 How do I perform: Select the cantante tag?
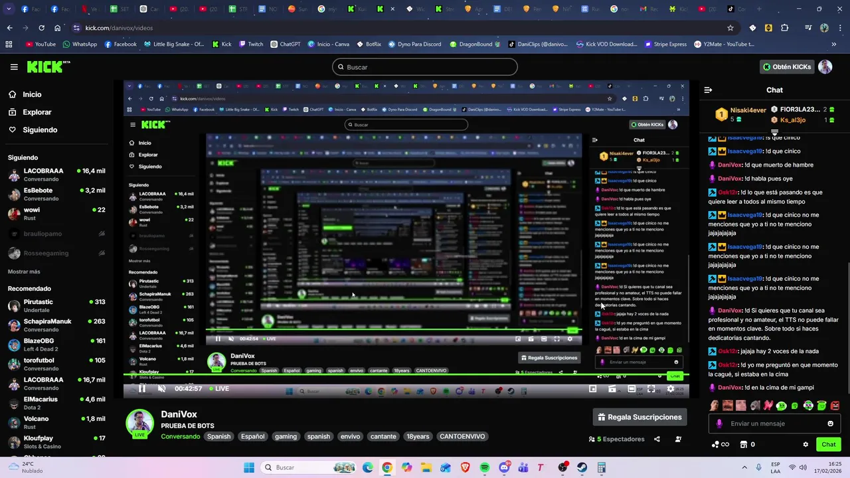[383, 436]
